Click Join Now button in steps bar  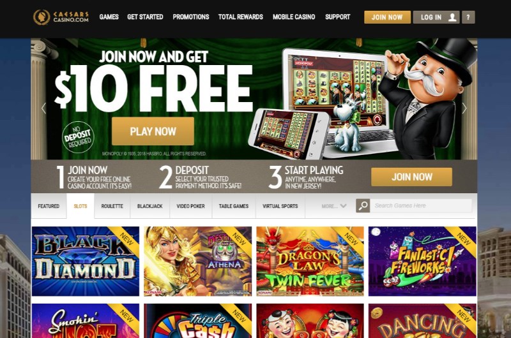click(411, 177)
